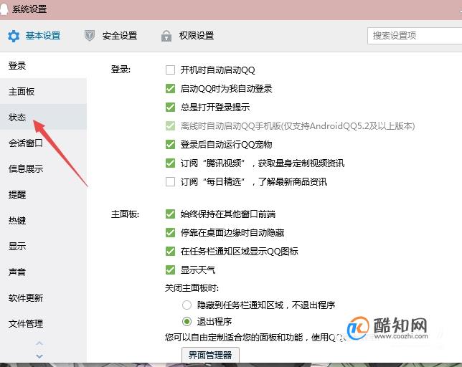This screenshot has width=462, height=367.
Task: Open 信息展示 settings in sidebar
Action: (x=43, y=168)
